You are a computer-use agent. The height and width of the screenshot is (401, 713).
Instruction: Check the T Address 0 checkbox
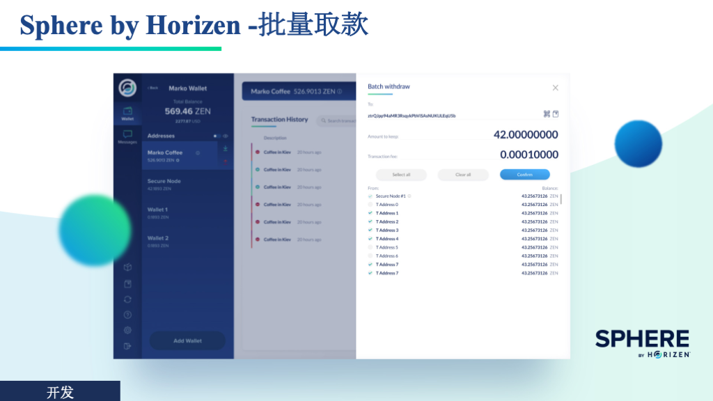[370, 205]
